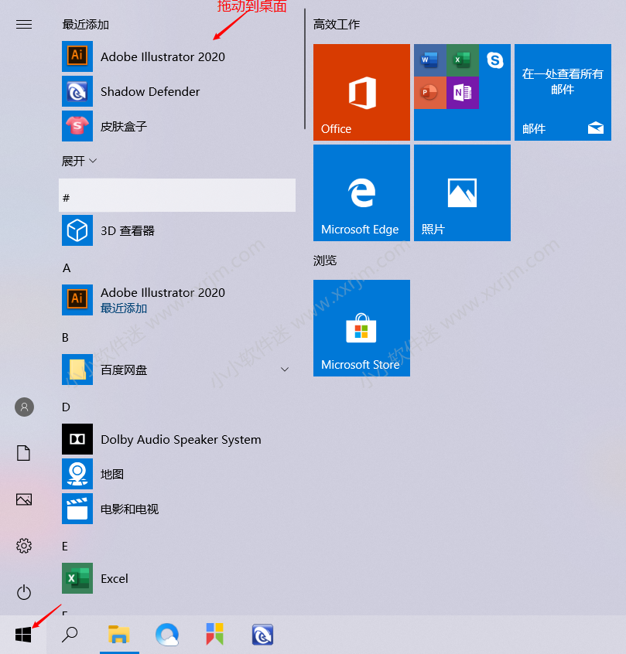Open 3D 查看器 app
The height and width of the screenshot is (654, 626).
click(x=128, y=231)
